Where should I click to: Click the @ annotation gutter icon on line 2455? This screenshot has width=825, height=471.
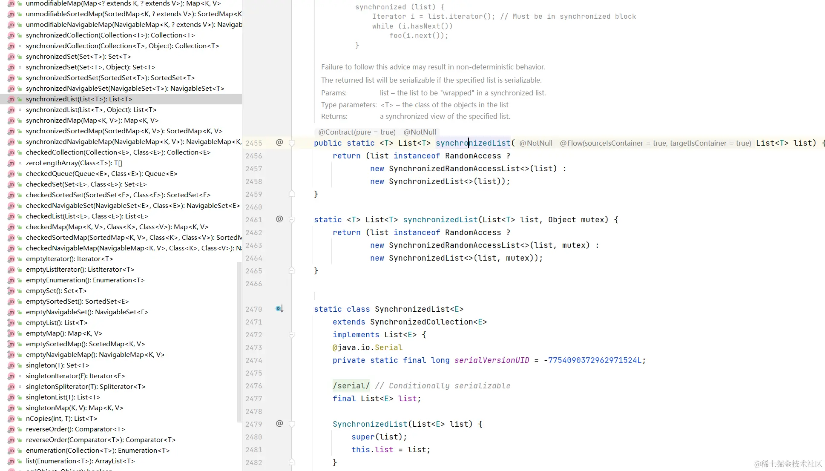point(279,143)
